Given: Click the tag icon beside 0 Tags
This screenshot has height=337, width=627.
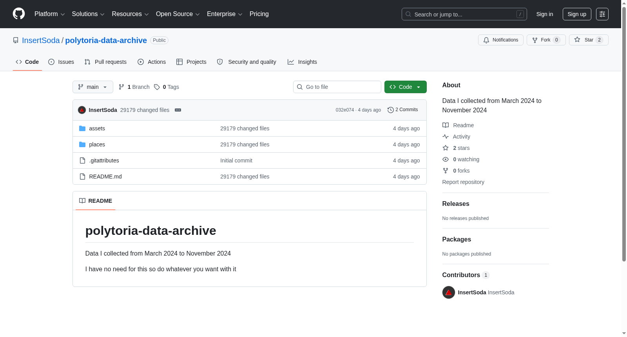Looking at the screenshot, I should pyautogui.click(x=157, y=87).
